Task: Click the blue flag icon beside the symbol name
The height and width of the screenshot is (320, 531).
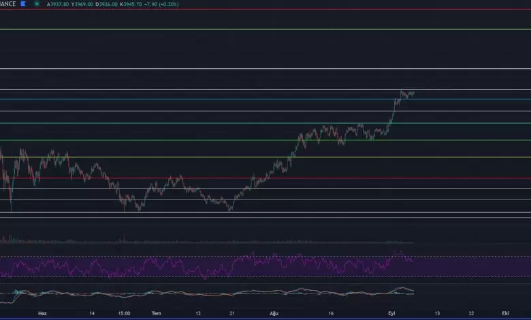Action: click(24, 3)
